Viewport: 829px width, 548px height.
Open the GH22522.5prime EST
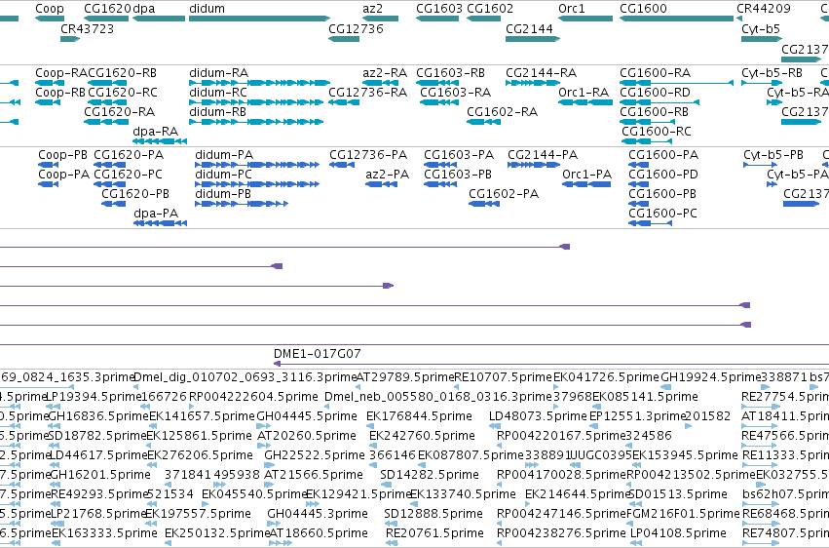tap(270, 465)
